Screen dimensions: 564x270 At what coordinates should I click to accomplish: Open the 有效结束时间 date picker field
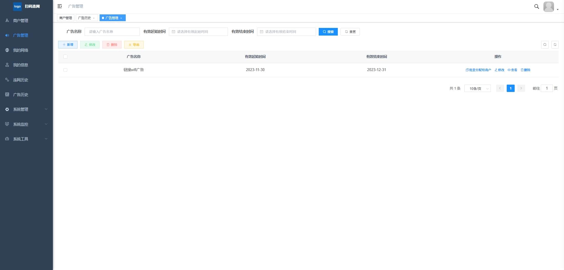pos(286,32)
